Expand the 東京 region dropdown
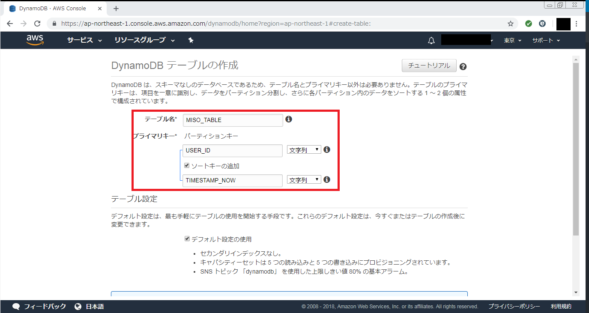The image size is (589, 313). coord(512,40)
